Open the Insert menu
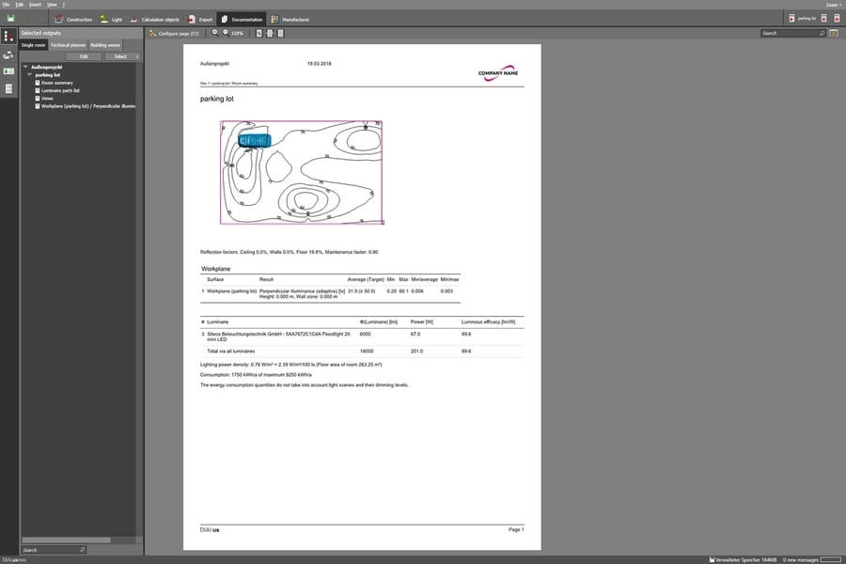Screen dimensions: 846x564 click(x=35, y=5)
